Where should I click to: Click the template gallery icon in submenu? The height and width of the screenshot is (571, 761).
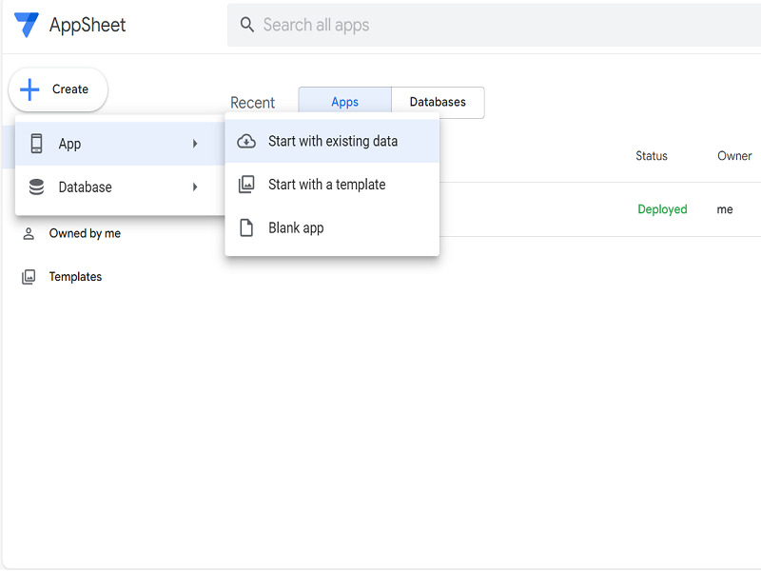point(246,185)
